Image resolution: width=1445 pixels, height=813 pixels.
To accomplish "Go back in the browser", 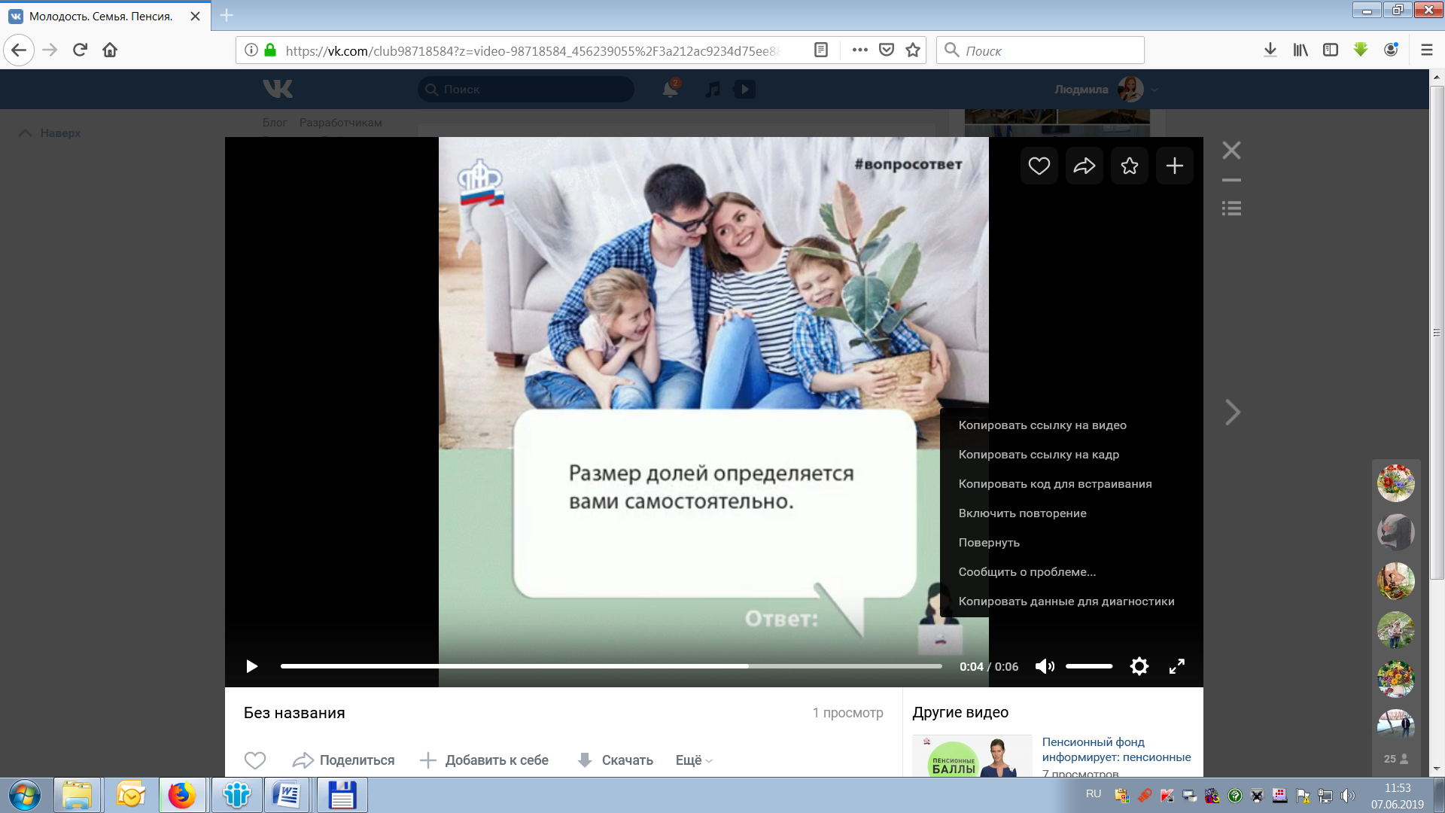I will coord(19,50).
